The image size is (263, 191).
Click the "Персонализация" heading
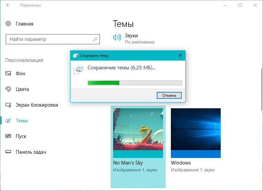point(24,60)
